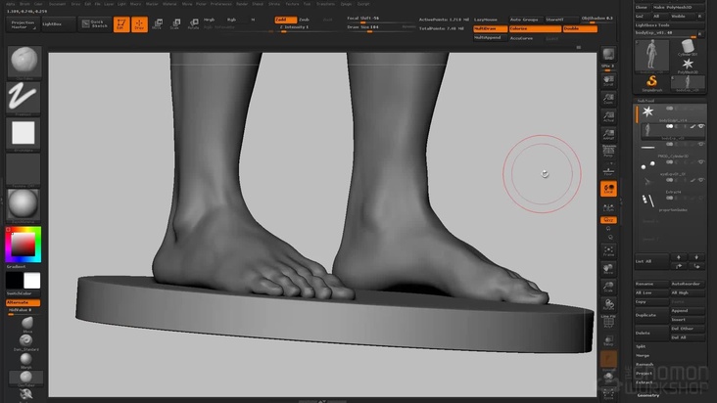This screenshot has width=717, height=403.
Task: Select the right-shelf Rotate view icon
Action: (608, 304)
